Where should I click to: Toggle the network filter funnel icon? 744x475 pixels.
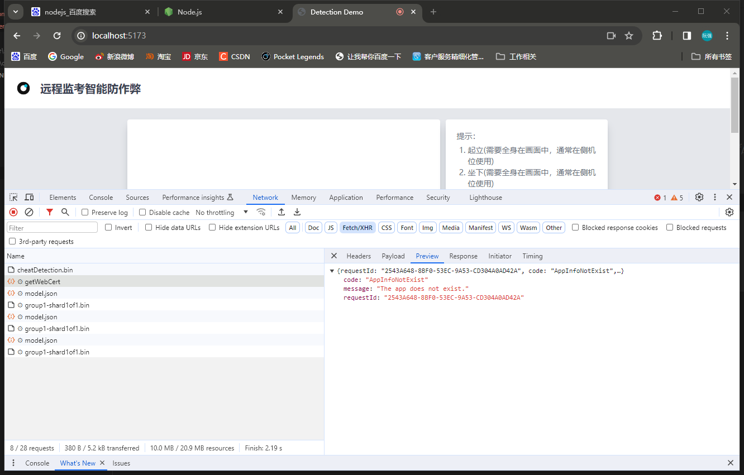[x=50, y=212]
